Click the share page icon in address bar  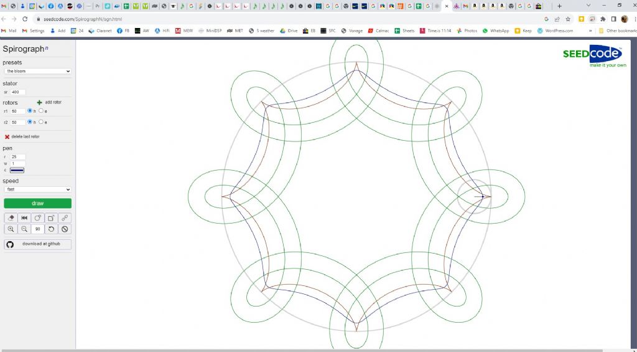pos(557,19)
